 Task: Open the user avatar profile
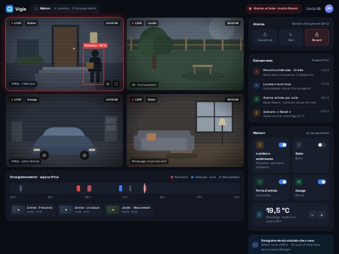click(329, 9)
